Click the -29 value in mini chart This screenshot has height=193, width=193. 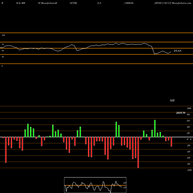[x=125, y=183]
